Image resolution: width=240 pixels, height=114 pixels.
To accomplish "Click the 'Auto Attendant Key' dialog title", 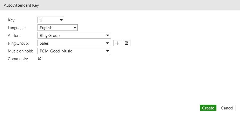I will pyautogui.click(x=21, y=5).
